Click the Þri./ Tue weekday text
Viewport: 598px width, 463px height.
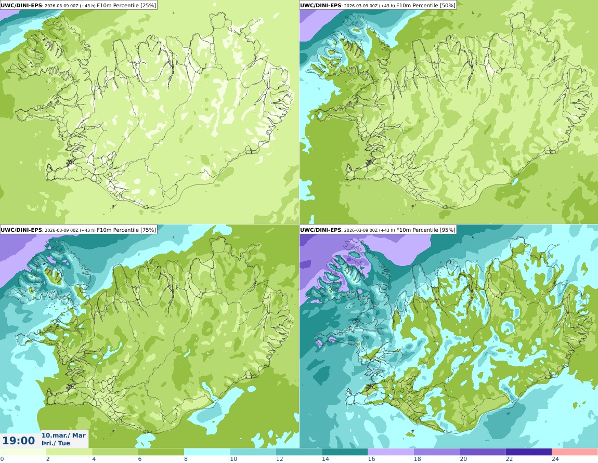tap(56, 443)
